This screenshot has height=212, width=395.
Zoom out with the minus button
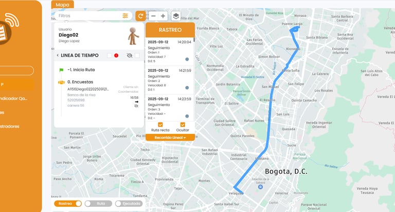click(x=153, y=16)
